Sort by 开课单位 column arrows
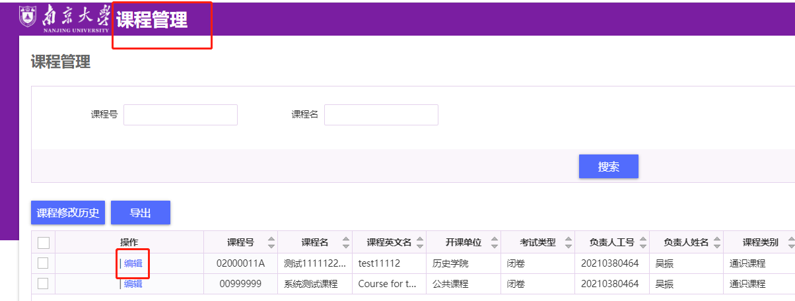Screen dimensions: 795x301 [494, 242]
